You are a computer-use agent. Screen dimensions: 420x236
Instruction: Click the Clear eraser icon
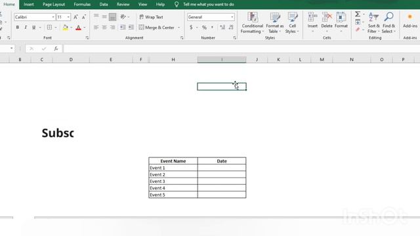(358, 29)
